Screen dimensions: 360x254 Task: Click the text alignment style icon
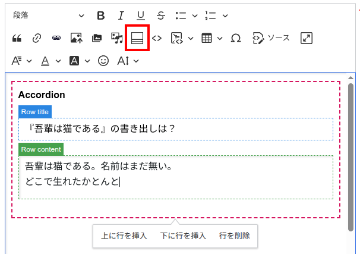coord(17,61)
